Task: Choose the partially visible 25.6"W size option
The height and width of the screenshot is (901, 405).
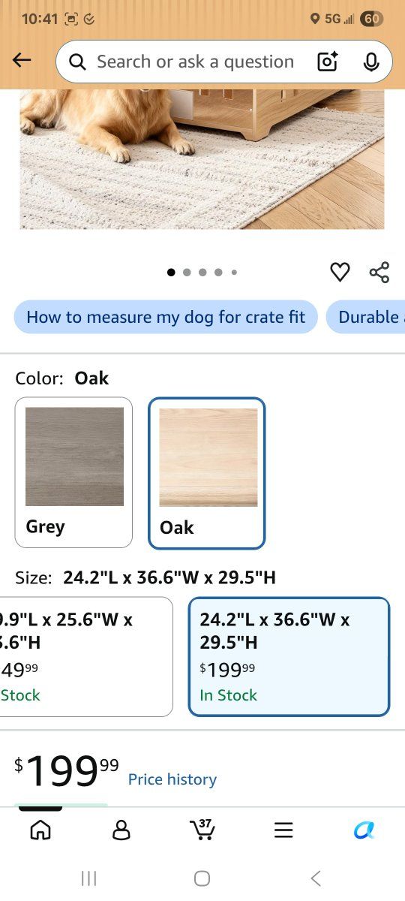Action: point(86,657)
